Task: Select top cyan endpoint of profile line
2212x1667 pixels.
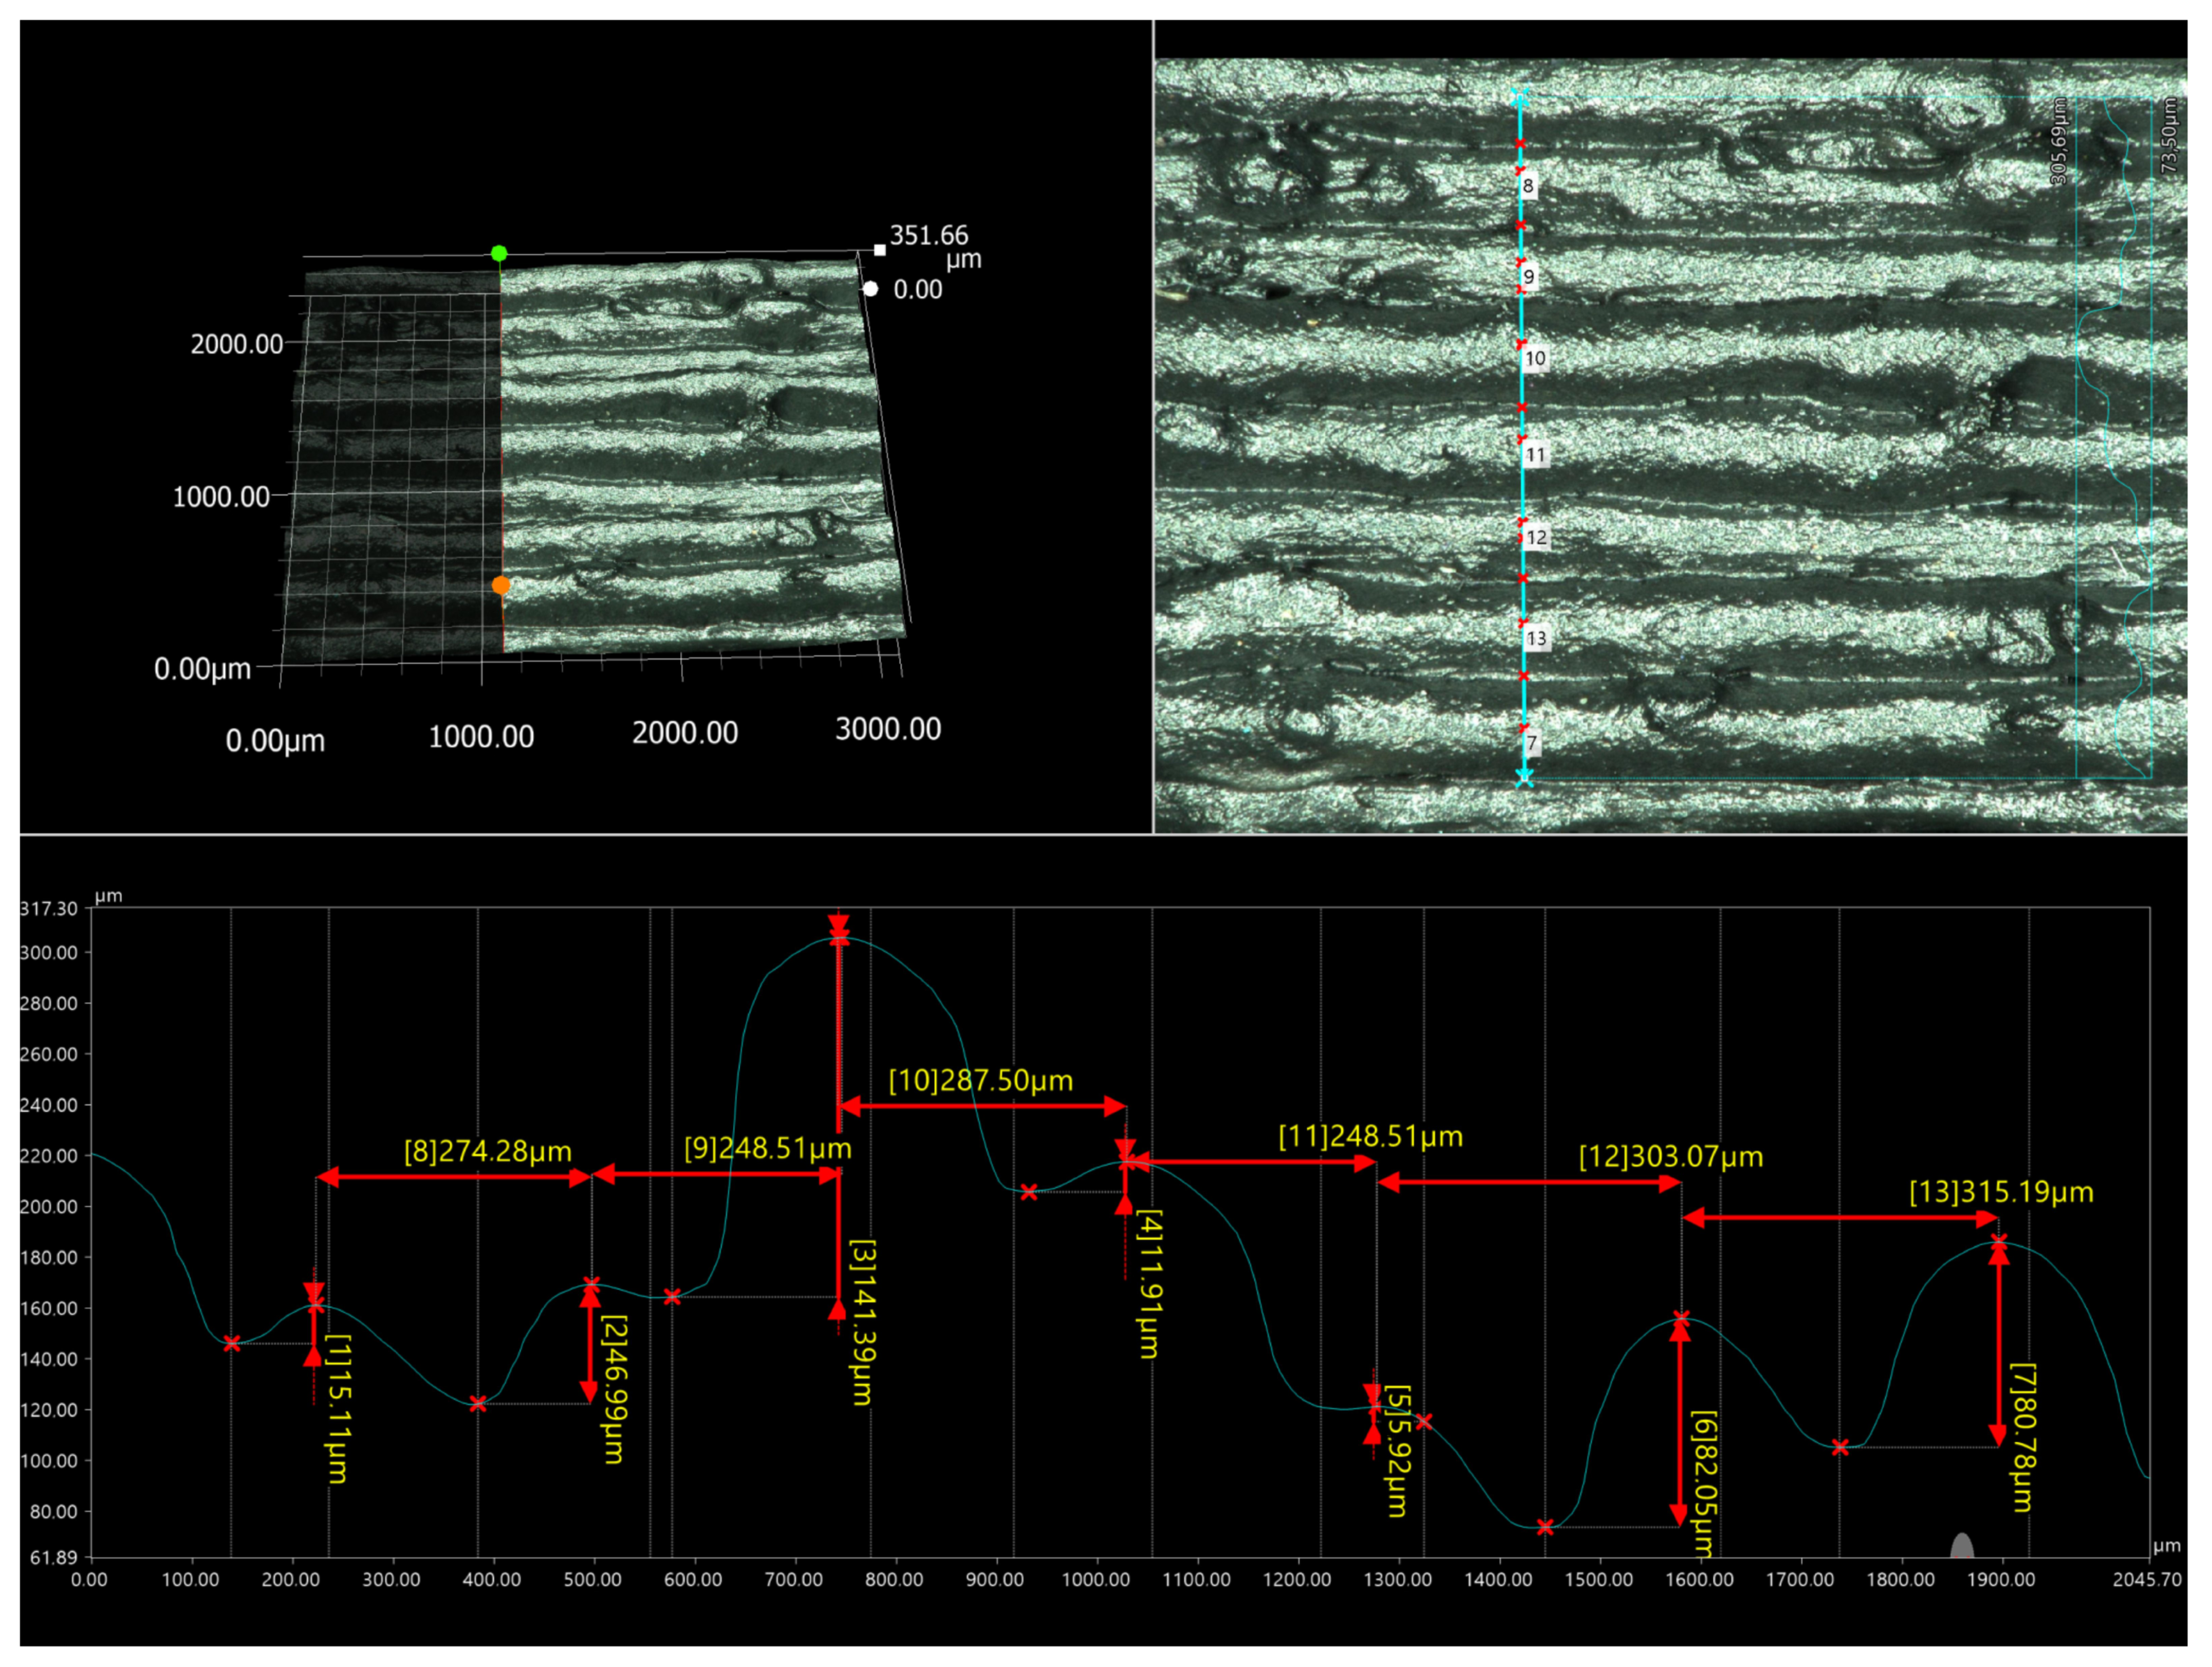Action: pos(1520,97)
